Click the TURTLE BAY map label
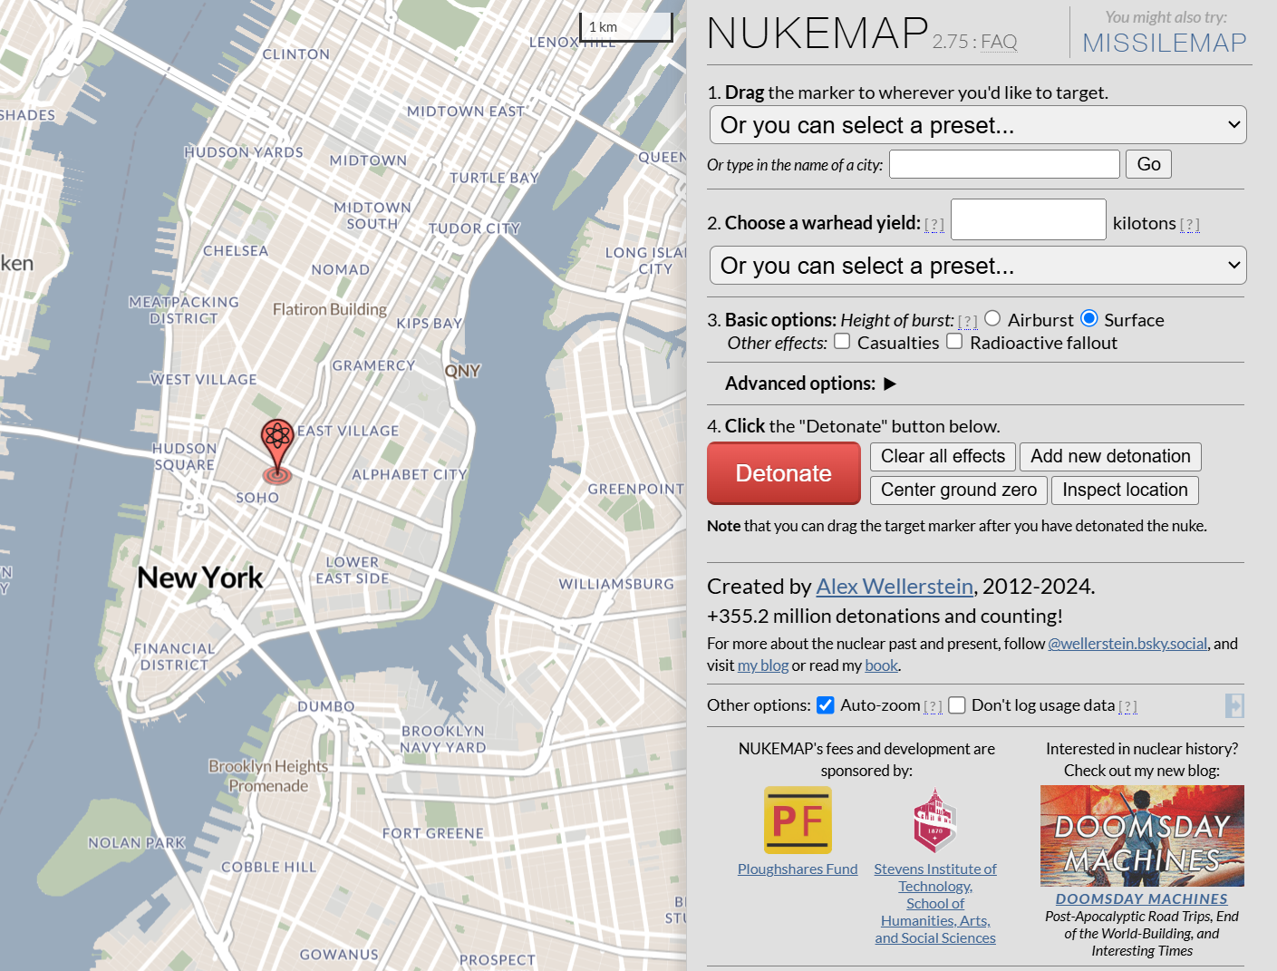The height and width of the screenshot is (971, 1277). click(494, 178)
